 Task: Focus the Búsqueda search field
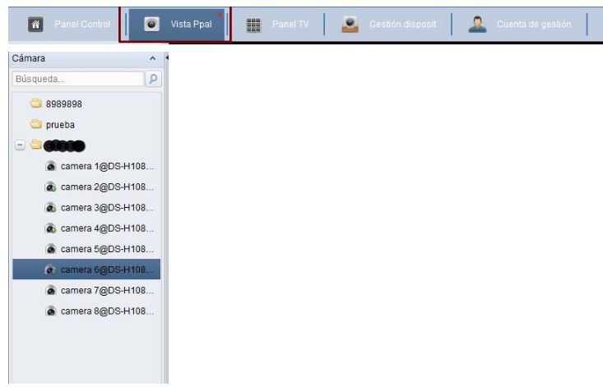[77, 80]
